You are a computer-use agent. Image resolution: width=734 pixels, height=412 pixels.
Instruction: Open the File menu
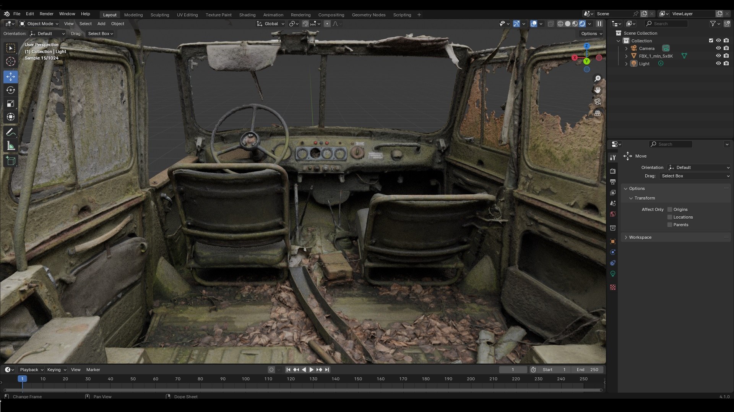click(x=17, y=14)
